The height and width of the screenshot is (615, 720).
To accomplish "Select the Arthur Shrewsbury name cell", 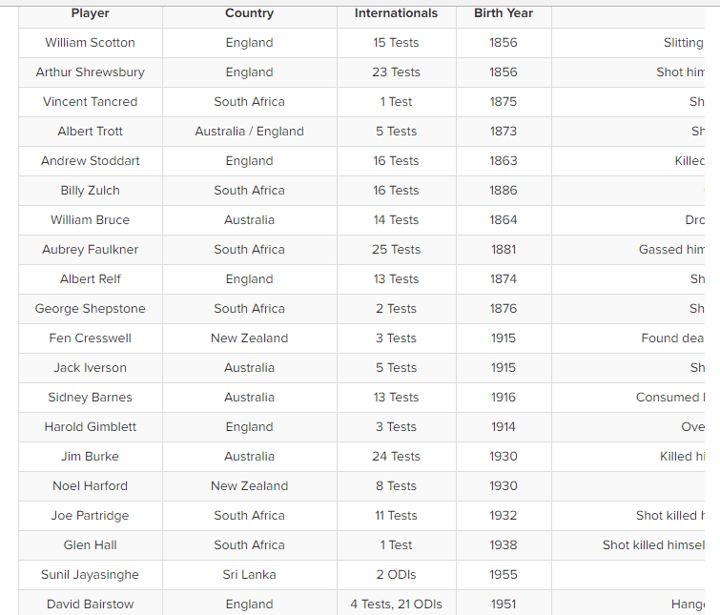I will 91,72.
